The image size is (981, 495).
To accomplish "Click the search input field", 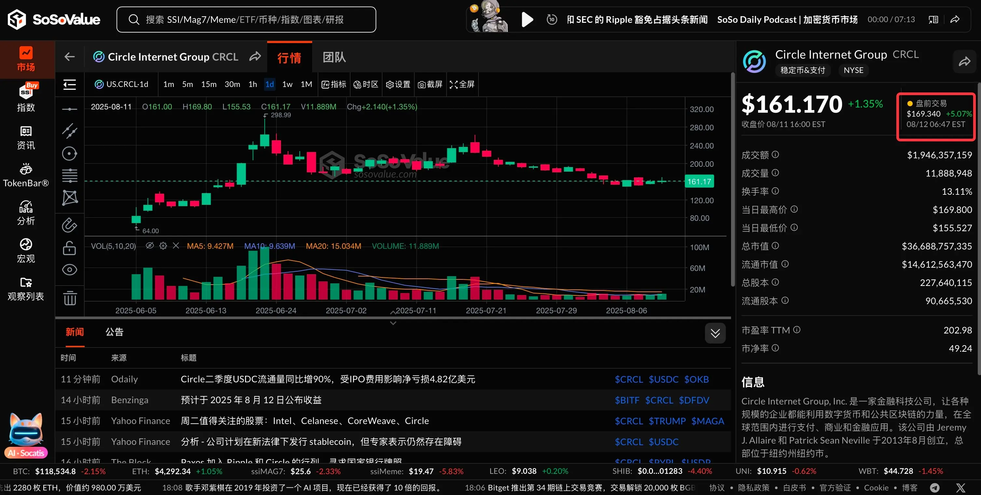I will 246,20.
